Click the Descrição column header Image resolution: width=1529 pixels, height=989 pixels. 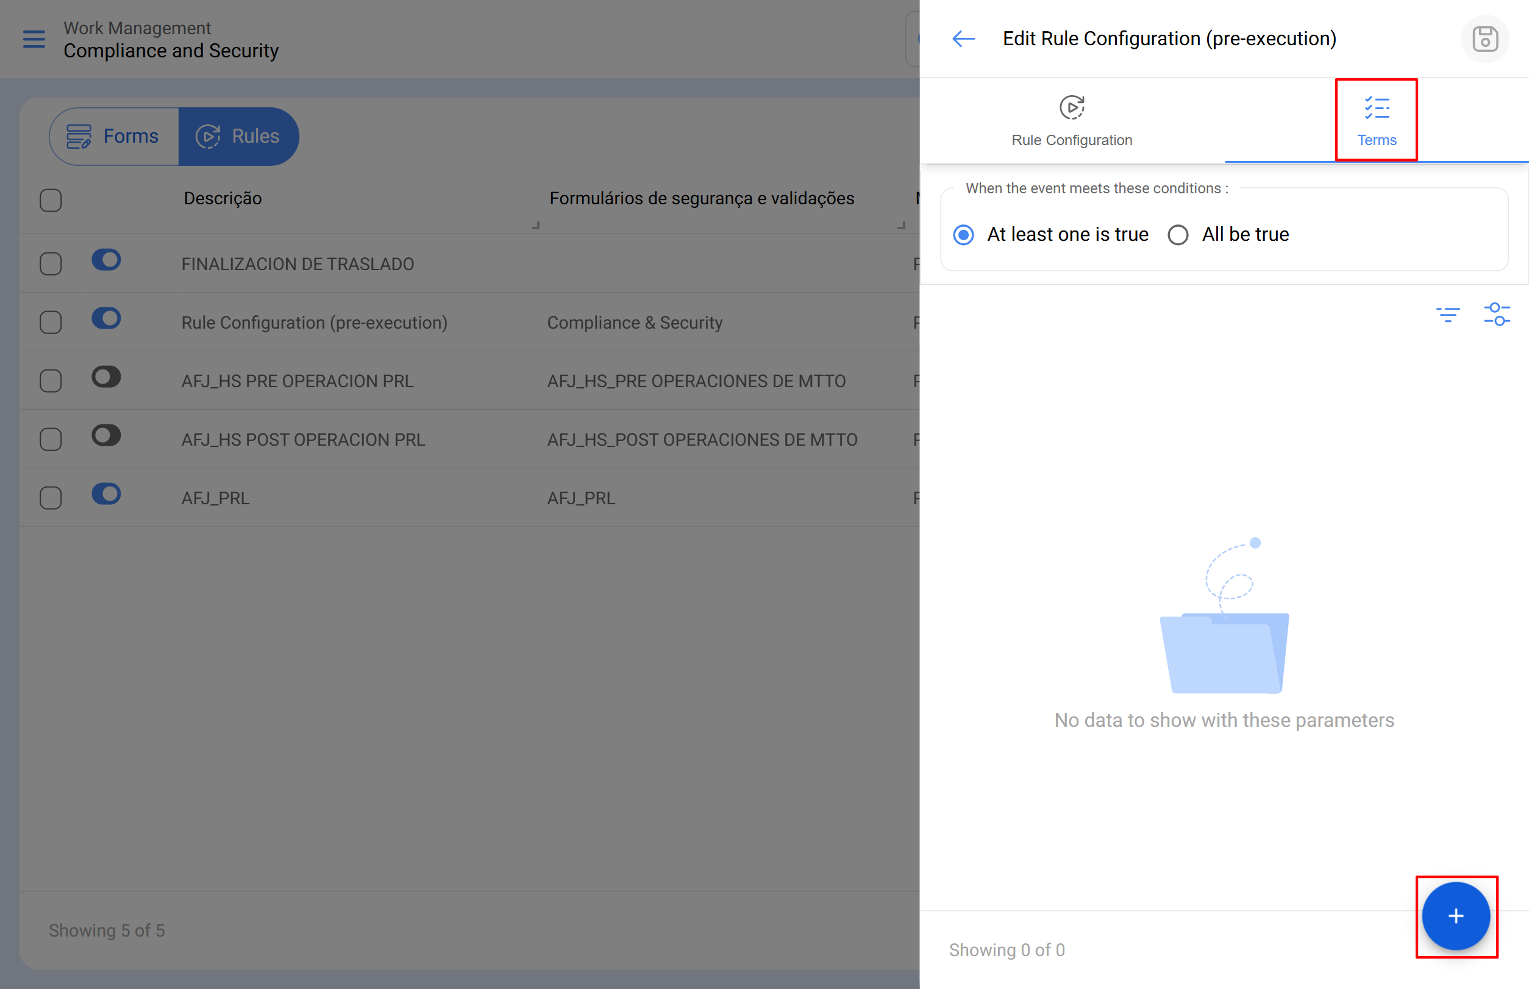[x=222, y=198]
